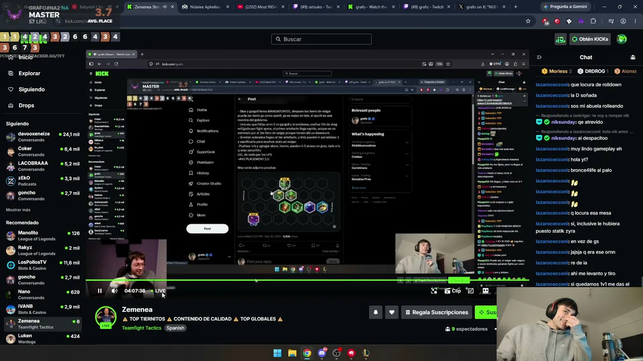Click the DRDROG top gifter badge in chat

tap(592, 71)
